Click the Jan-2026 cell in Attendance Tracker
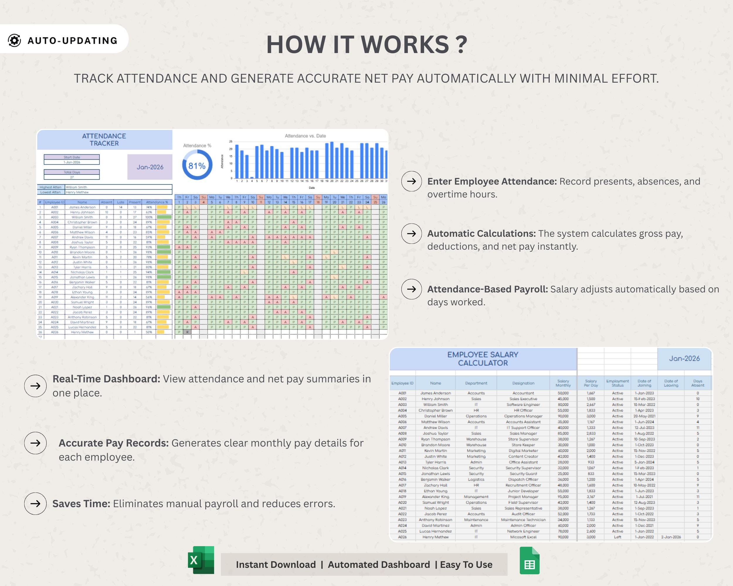The width and height of the screenshot is (733, 586). pos(150,167)
